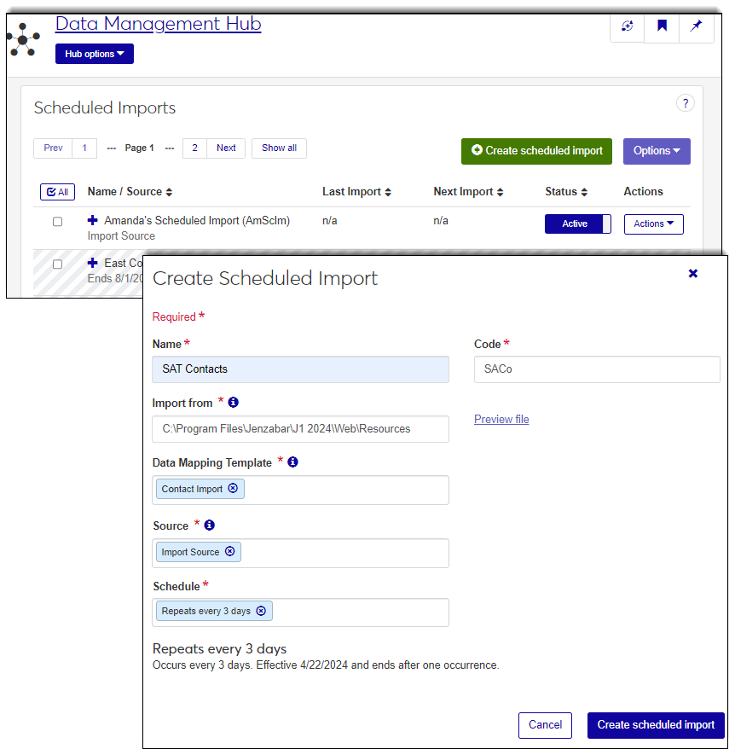Click the Name field with SAT Contacts

(300, 369)
